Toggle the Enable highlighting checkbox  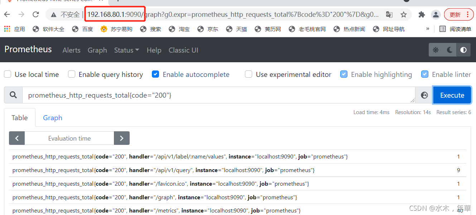pos(344,74)
